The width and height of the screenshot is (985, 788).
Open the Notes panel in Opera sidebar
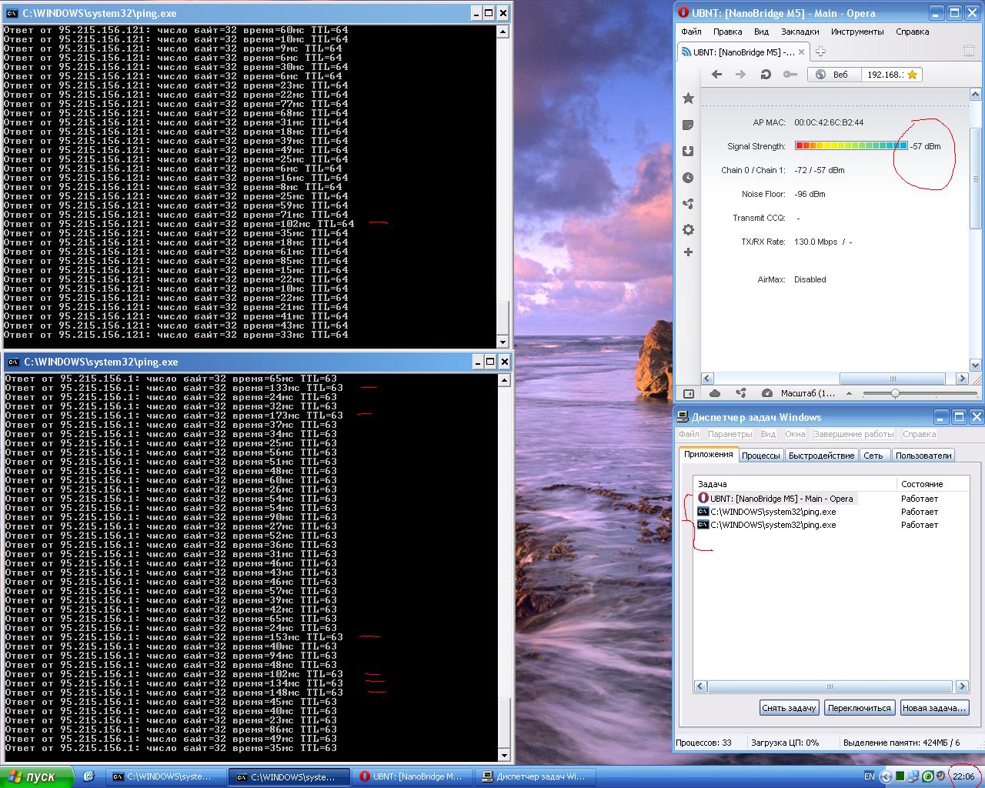688,125
